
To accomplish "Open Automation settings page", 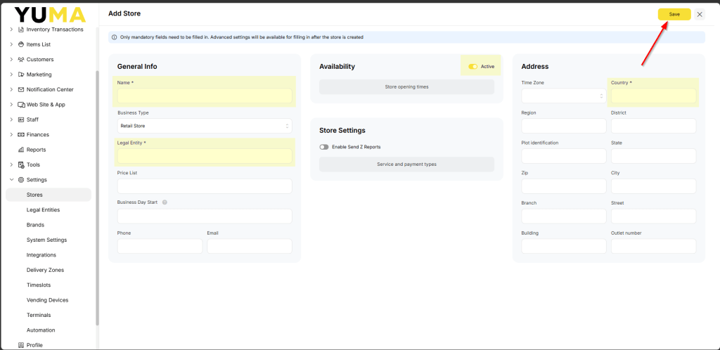I will click(41, 330).
